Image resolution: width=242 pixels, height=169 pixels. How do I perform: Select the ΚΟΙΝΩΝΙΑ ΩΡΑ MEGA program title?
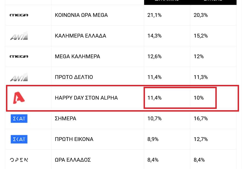(81, 15)
